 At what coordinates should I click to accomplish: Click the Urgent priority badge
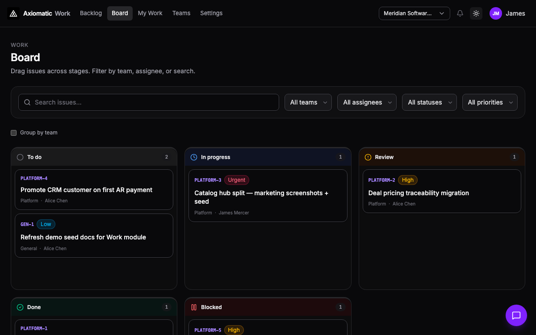[x=237, y=180]
